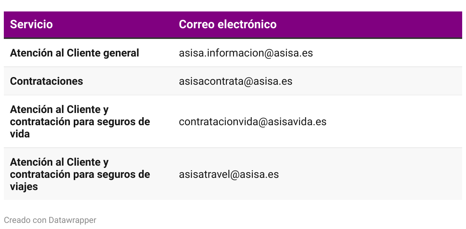The image size is (466, 229).
Task: Click the contratacionvida@asisavida.es email address
Action: pos(252,122)
